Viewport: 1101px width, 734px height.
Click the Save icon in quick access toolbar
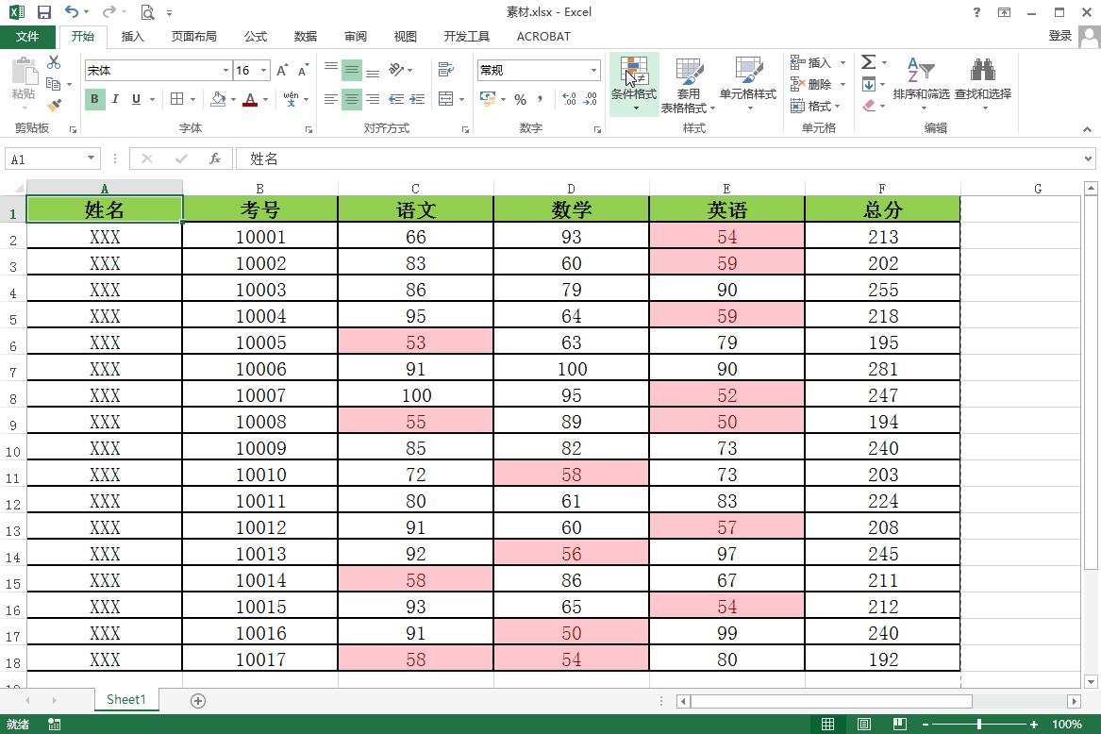(44, 12)
